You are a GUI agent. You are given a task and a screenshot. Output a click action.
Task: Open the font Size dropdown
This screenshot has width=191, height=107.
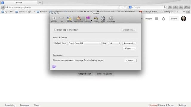(114, 43)
